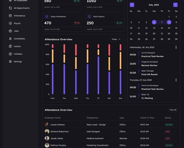The width and height of the screenshot is (184, 148).
Task: Open the Today dropdown in Attendance Overview
Action: click(116, 39)
